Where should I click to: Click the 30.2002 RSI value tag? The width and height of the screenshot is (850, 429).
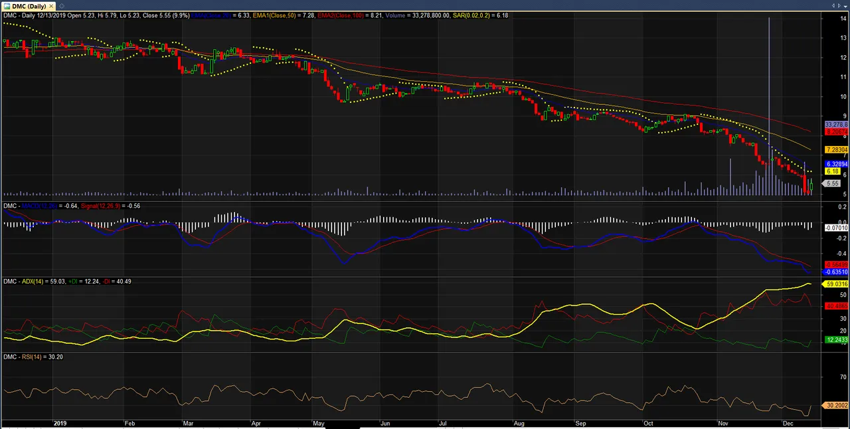click(836, 405)
